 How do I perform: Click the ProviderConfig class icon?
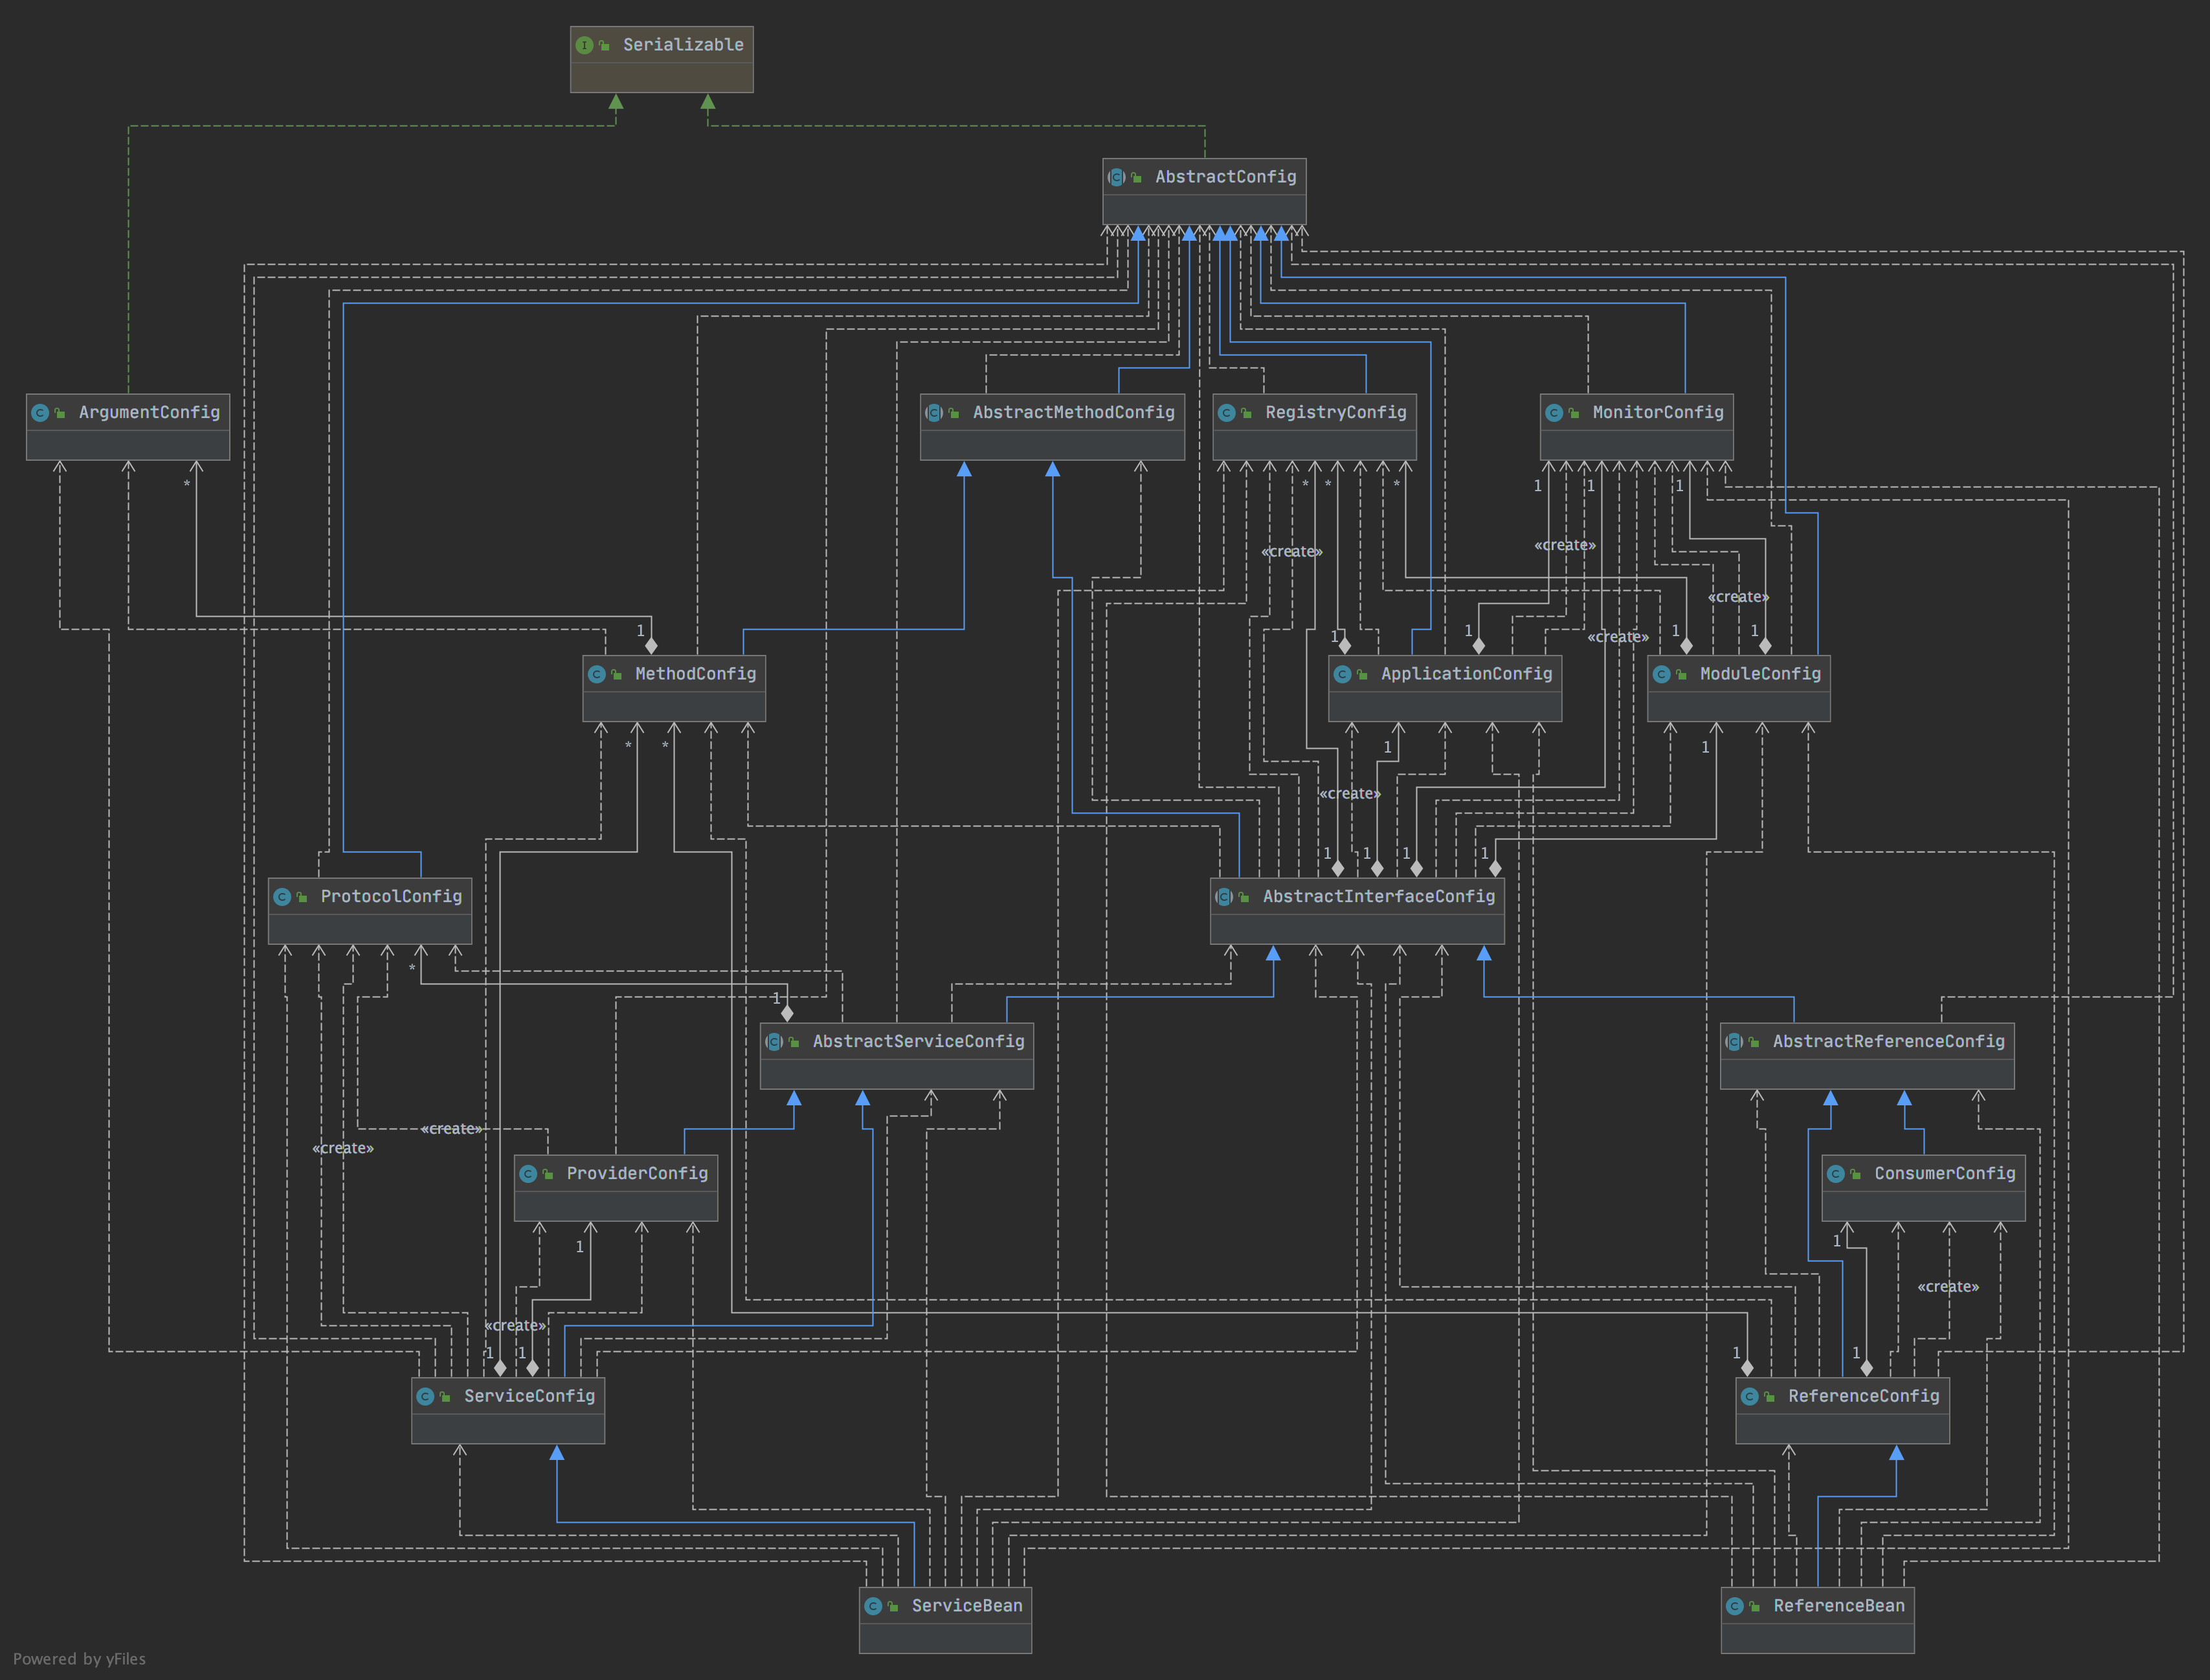coord(528,1174)
